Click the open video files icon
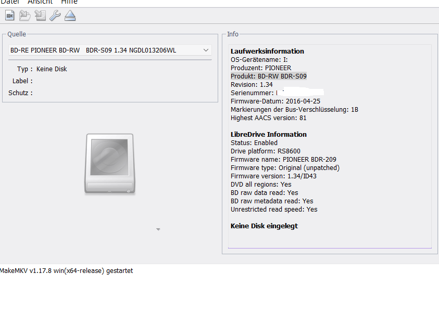The width and height of the screenshot is (439, 326). tap(10, 16)
